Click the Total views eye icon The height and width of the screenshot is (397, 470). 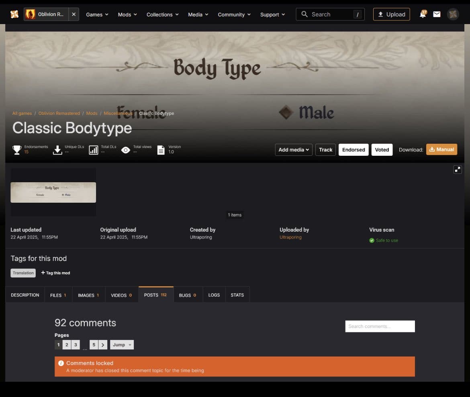tap(126, 150)
